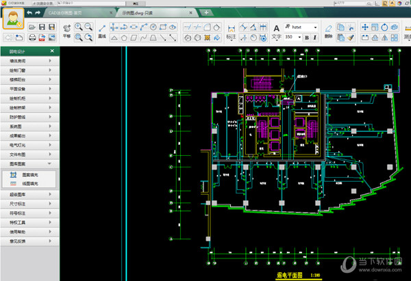
Task: Toggle italic text formatting button
Action: tap(315, 38)
